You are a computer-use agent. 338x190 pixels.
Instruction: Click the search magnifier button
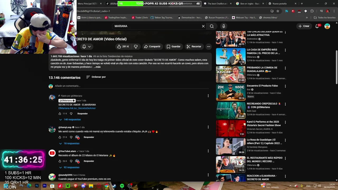pos(212,26)
